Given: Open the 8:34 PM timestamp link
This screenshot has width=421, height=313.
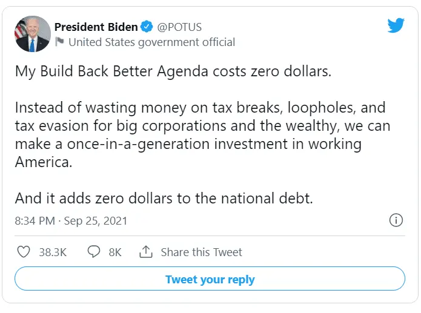Looking at the screenshot, I should [35, 221].
